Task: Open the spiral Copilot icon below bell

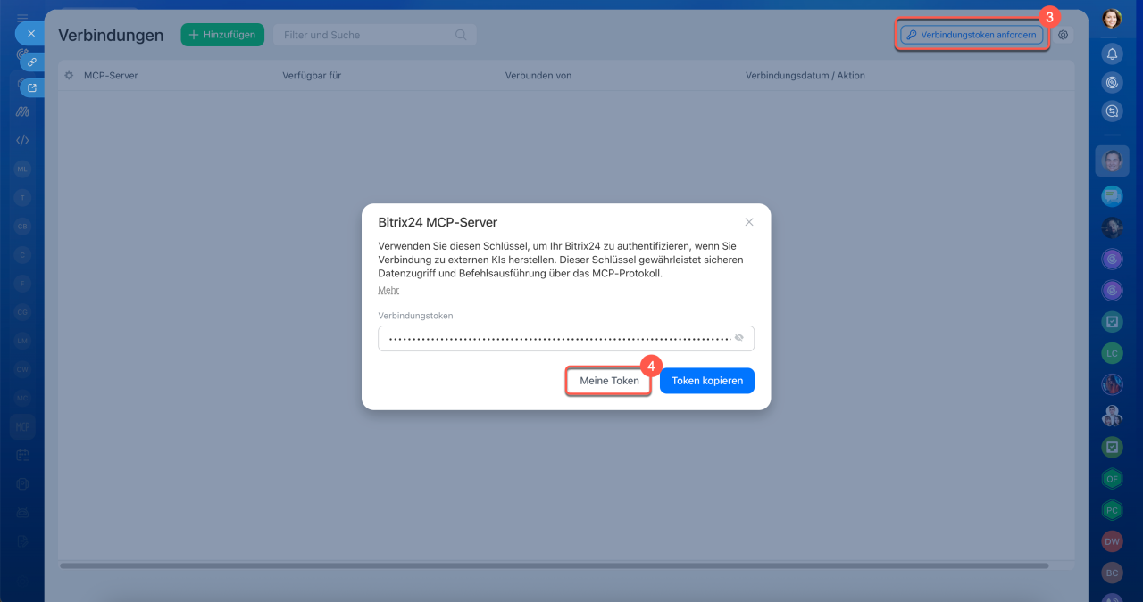Action: point(1112,82)
